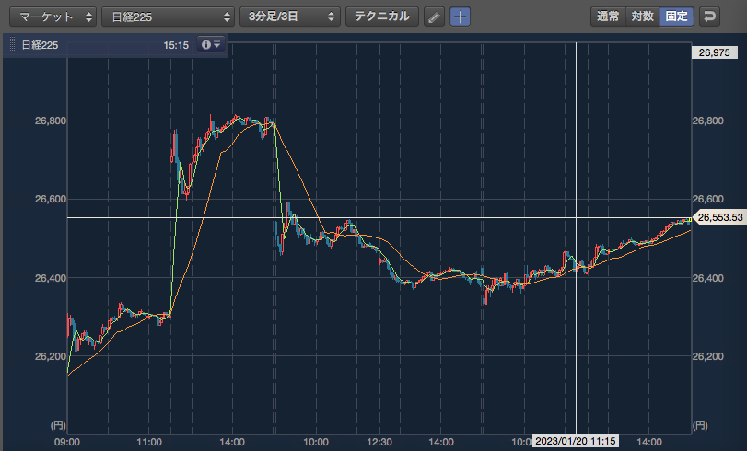This screenshot has height=451, width=747.
Task: Open the マーケット category dropdown
Action: 53,17
